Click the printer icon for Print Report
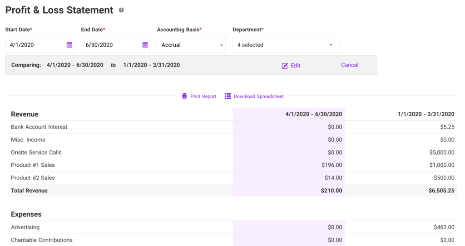 pos(184,96)
